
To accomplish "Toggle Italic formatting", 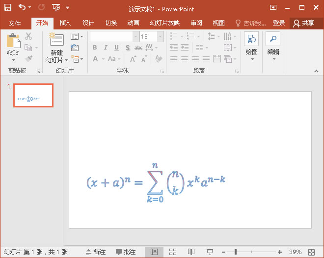I will click(106, 48).
